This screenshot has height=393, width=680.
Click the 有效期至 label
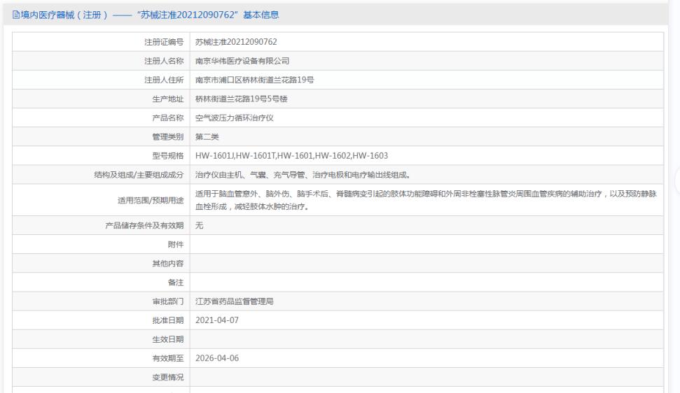coord(168,358)
